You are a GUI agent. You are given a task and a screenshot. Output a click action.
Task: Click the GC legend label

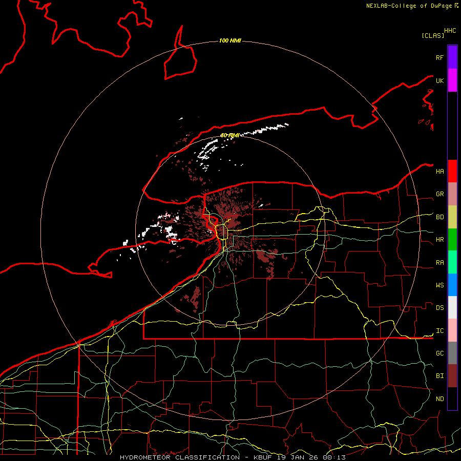click(440, 353)
